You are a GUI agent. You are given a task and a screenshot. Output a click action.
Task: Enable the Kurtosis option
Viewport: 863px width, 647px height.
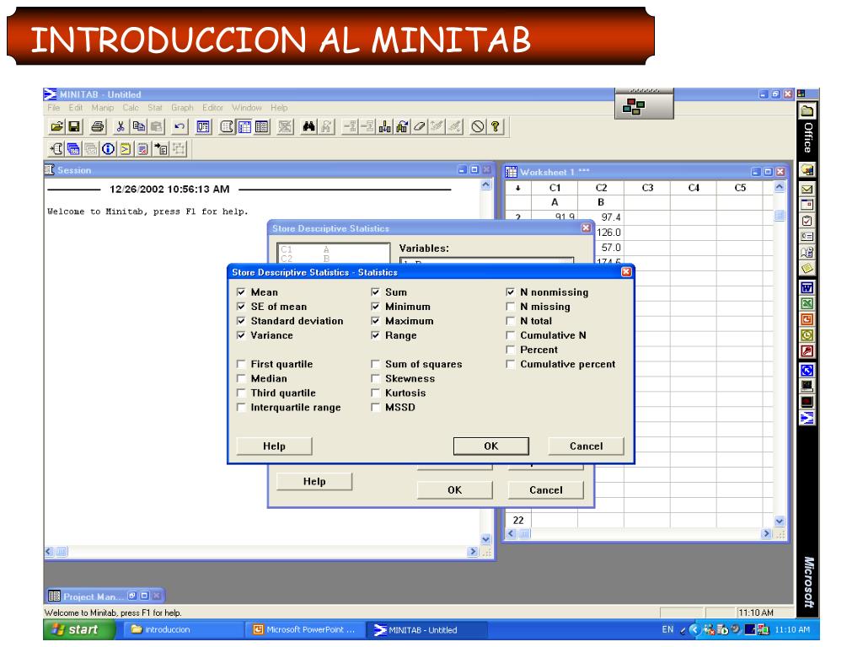click(375, 393)
